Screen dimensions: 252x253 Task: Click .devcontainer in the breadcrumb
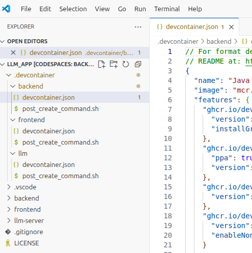[x=178, y=41]
